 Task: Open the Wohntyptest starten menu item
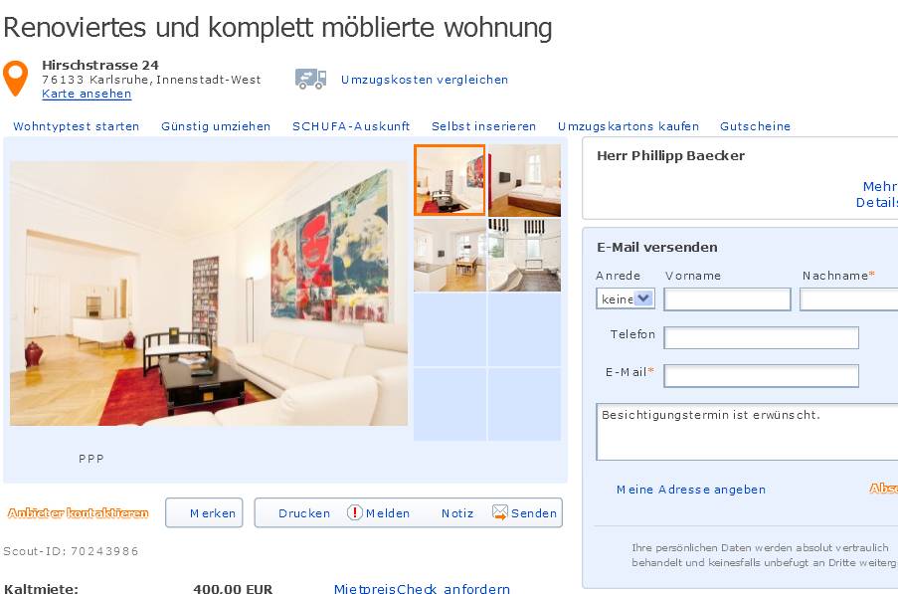[x=77, y=126]
